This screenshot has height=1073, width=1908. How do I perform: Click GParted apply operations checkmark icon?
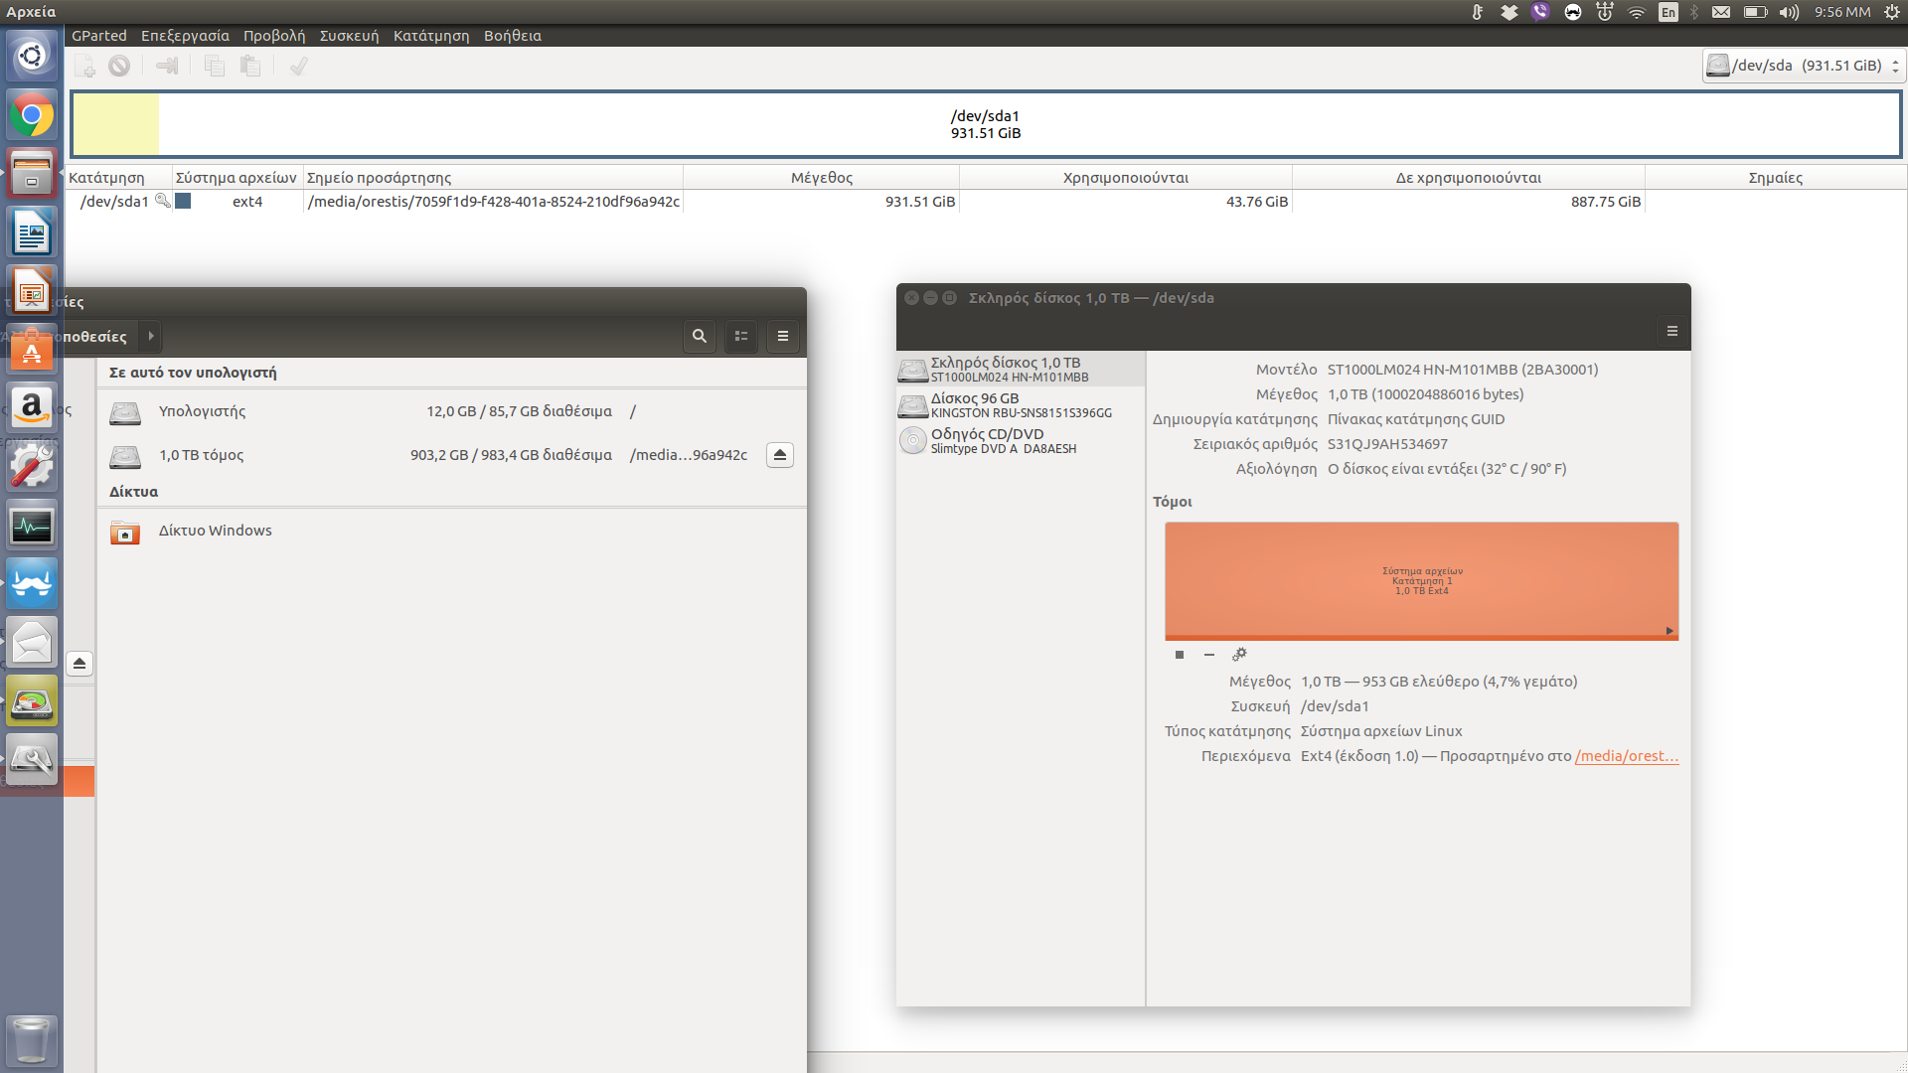click(x=298, y=66)
